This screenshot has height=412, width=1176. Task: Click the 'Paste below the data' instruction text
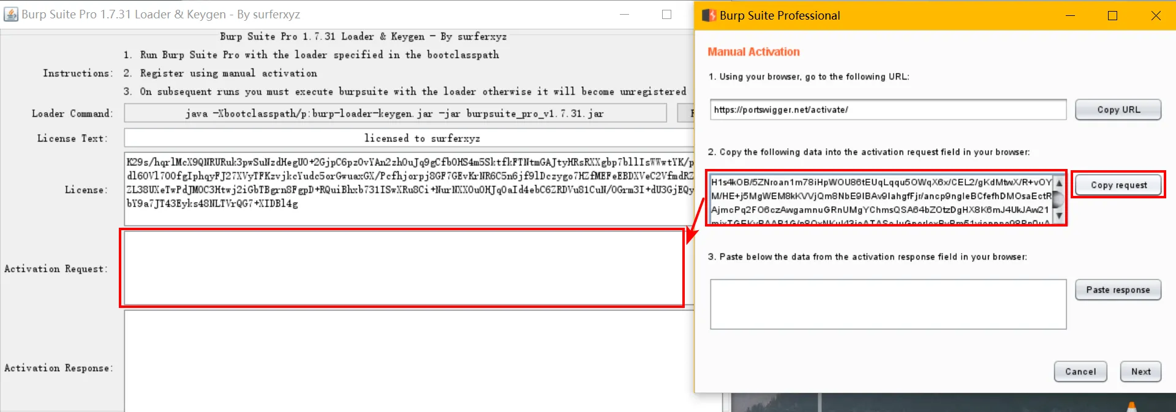[x=867, y=257]
